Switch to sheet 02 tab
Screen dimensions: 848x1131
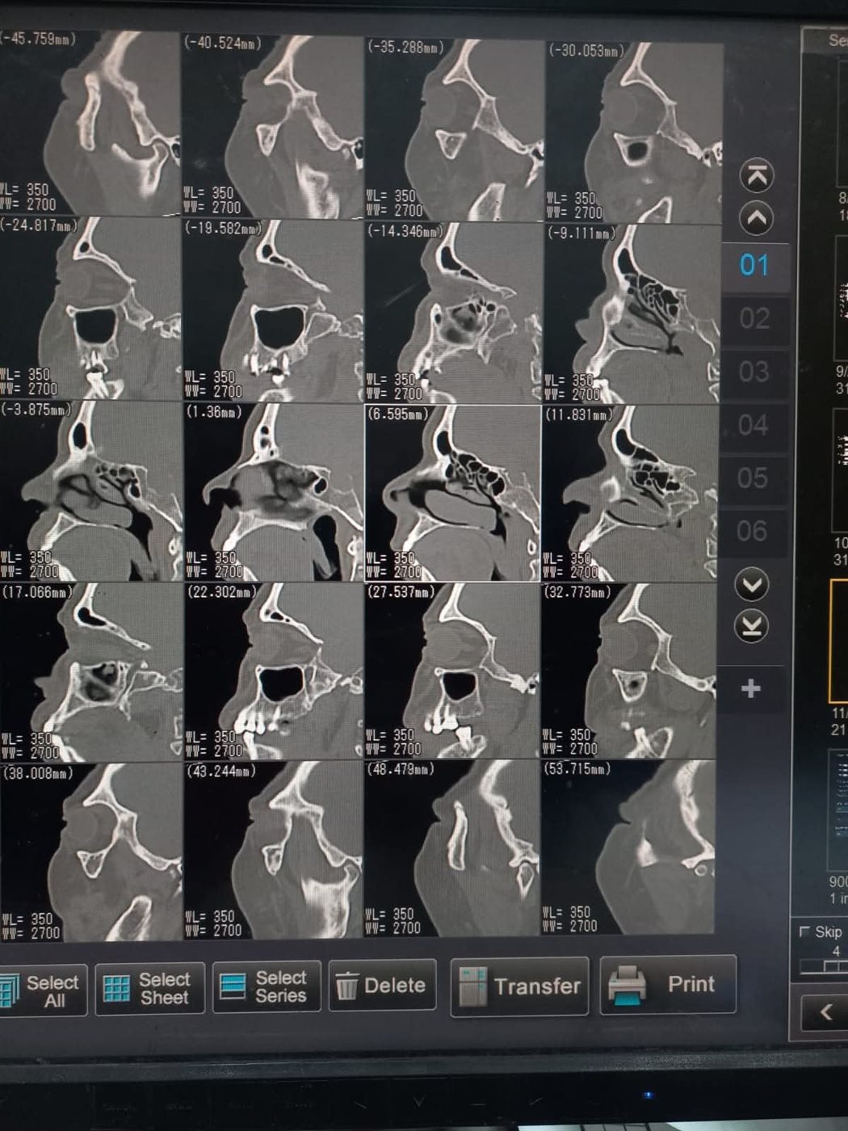[x=754, y=318]
